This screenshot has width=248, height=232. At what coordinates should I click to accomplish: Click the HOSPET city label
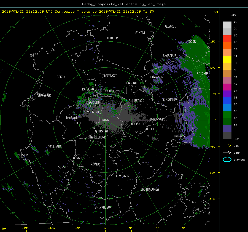149,129
